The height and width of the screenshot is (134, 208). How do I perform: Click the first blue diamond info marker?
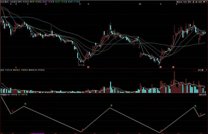coord(11,4)
